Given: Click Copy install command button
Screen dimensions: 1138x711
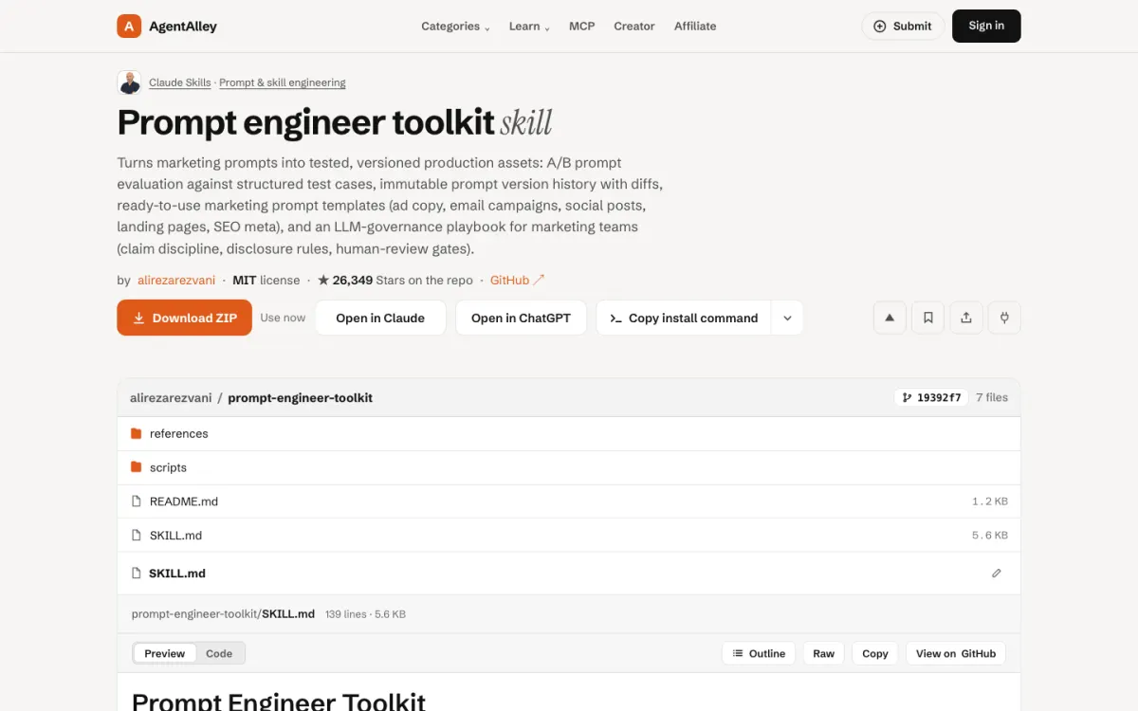Looking at the screenshot, I should 684,318.
